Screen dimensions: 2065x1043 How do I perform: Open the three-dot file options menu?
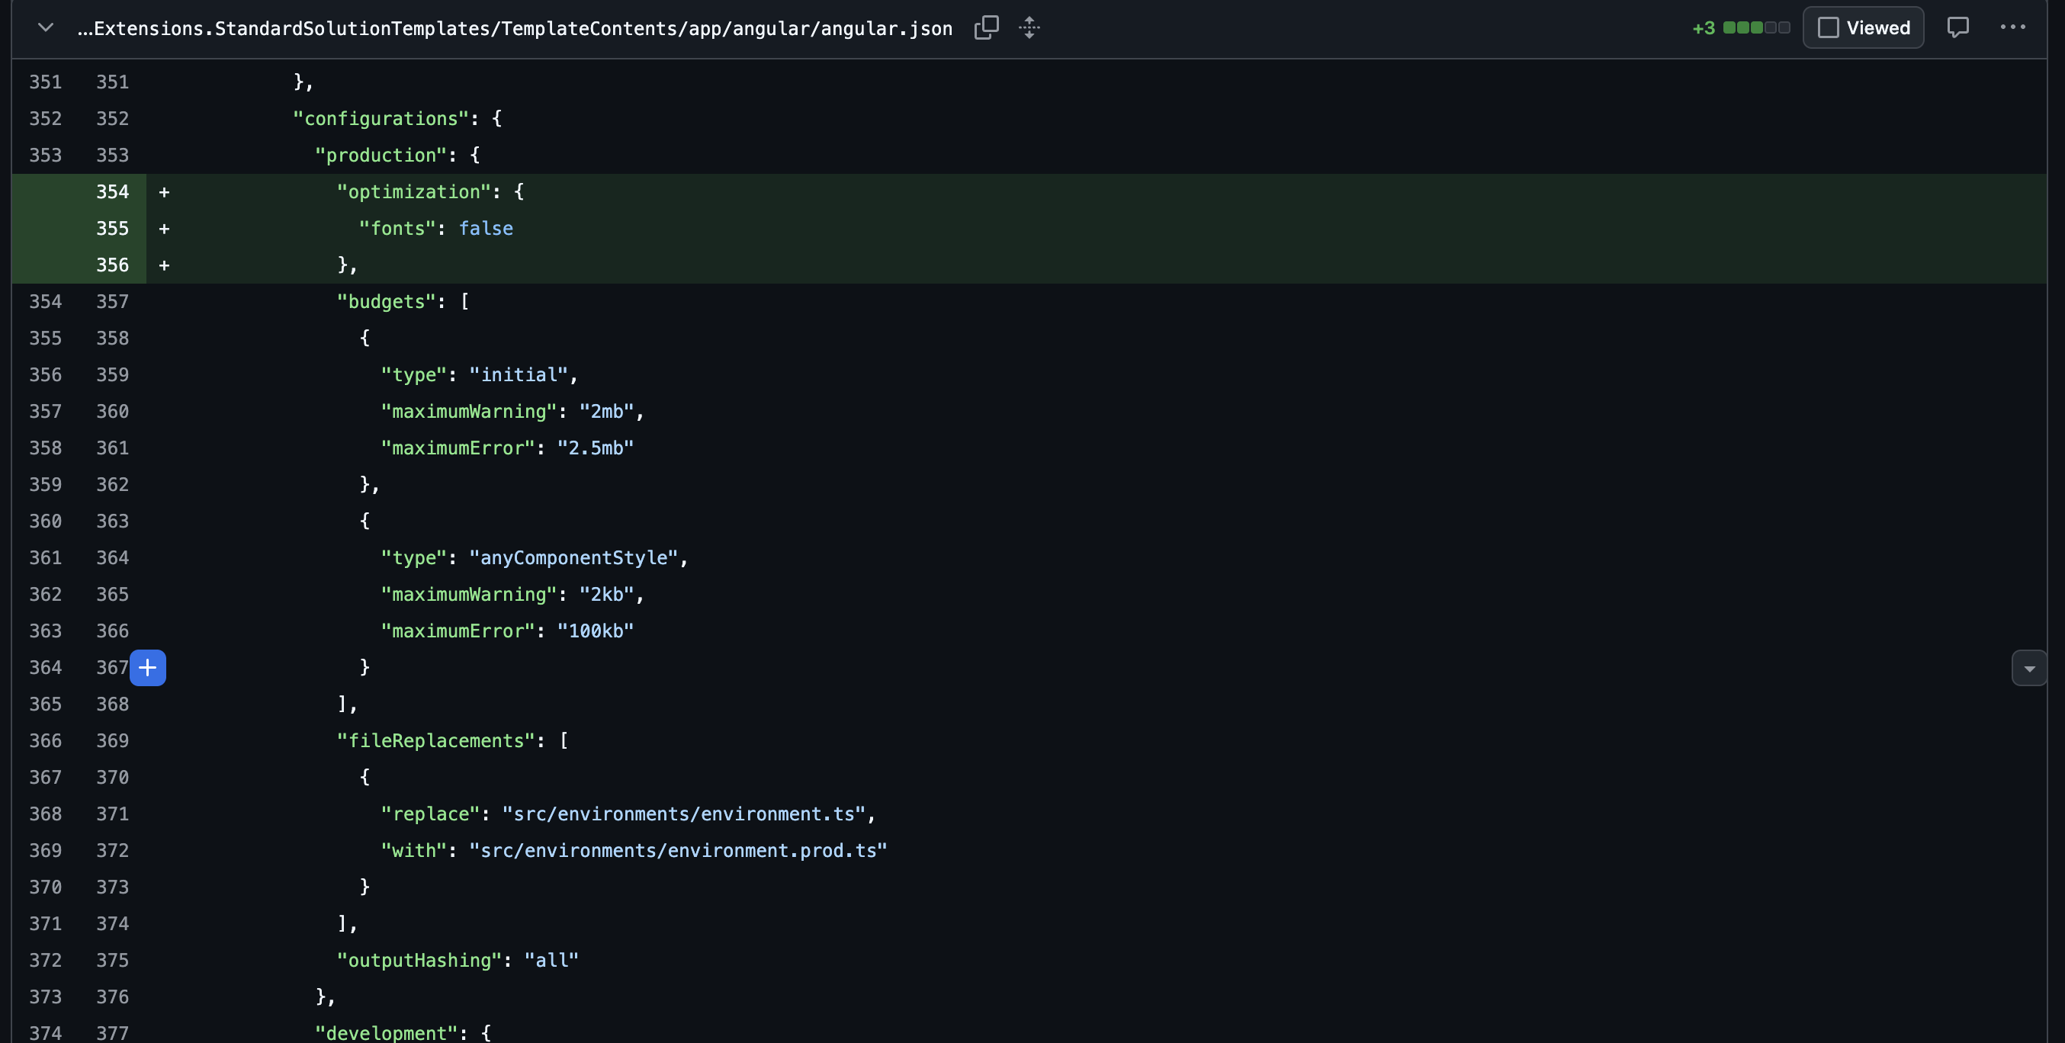click(2012, 28)
